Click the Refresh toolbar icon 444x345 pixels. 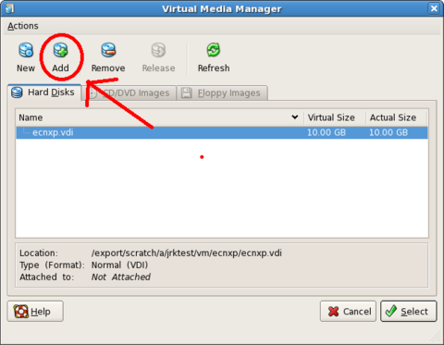pos(214,50)
